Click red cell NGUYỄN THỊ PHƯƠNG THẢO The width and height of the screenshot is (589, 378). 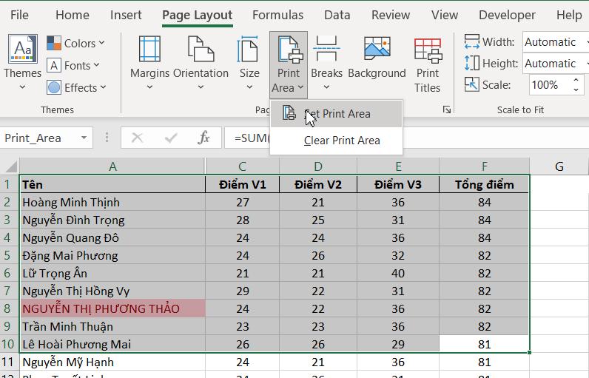[112, 308]
